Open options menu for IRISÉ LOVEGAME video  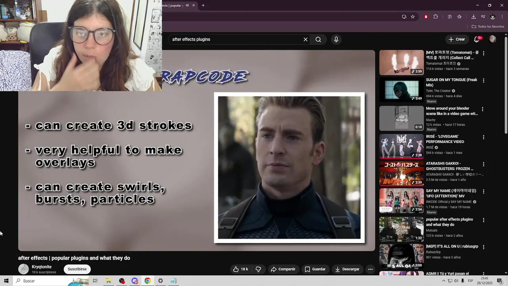click(x=483, y=137)
